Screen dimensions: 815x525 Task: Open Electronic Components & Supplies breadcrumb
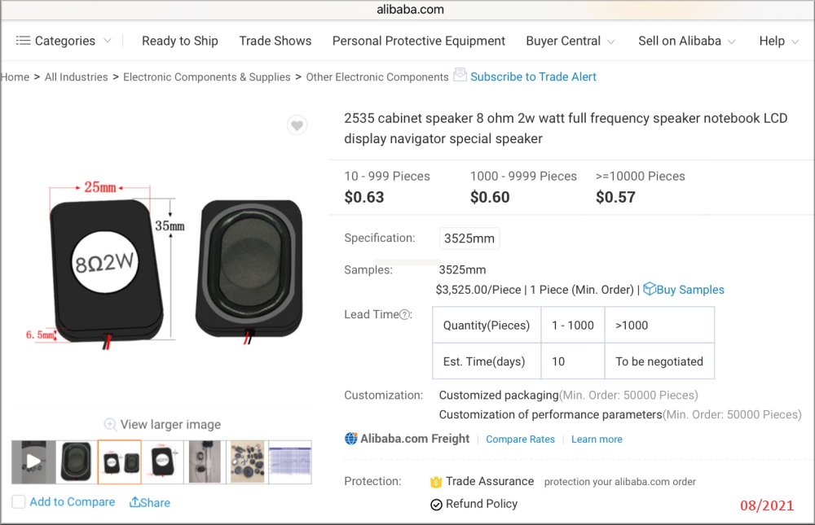tap(207, 77)
